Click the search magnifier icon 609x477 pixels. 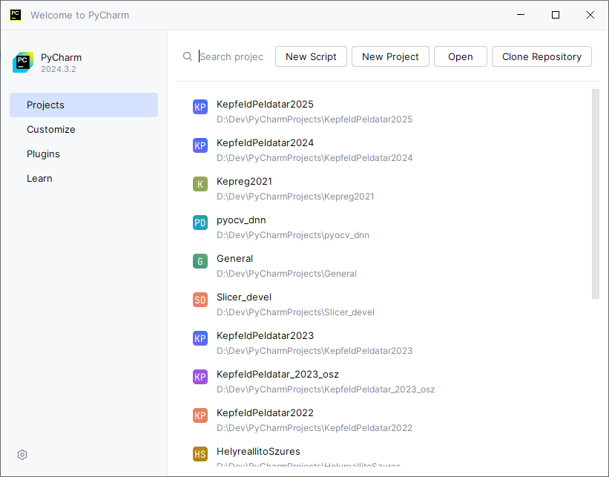click(188, 56)
